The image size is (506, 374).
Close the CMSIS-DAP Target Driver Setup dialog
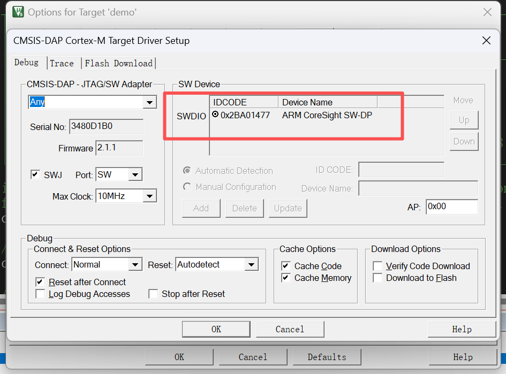click(x=486, y=41)
